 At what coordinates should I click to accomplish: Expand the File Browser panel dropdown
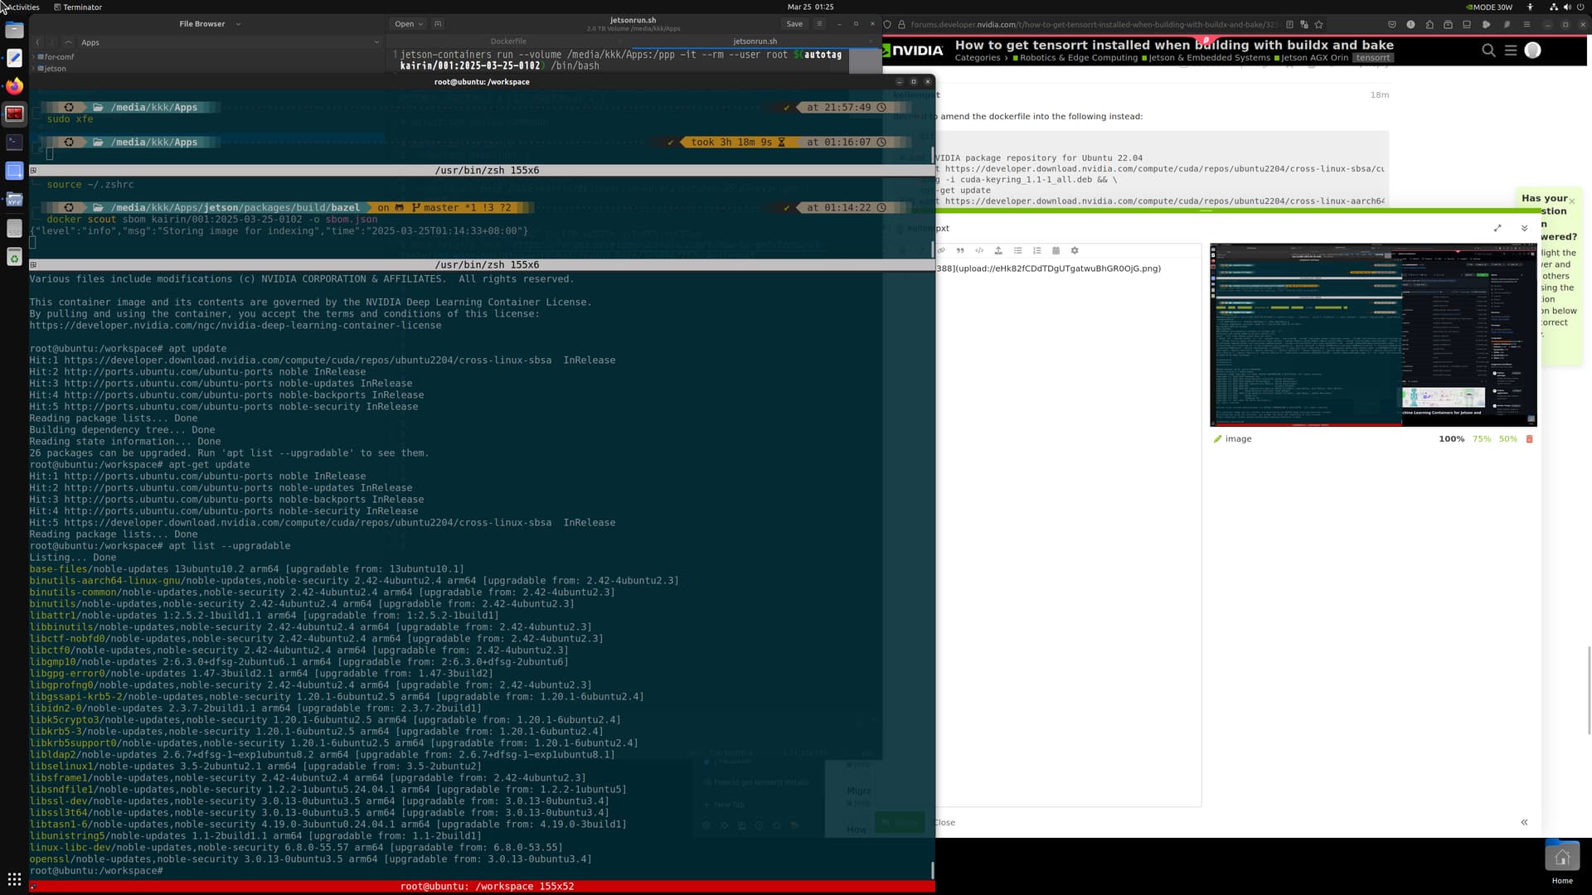238,24
